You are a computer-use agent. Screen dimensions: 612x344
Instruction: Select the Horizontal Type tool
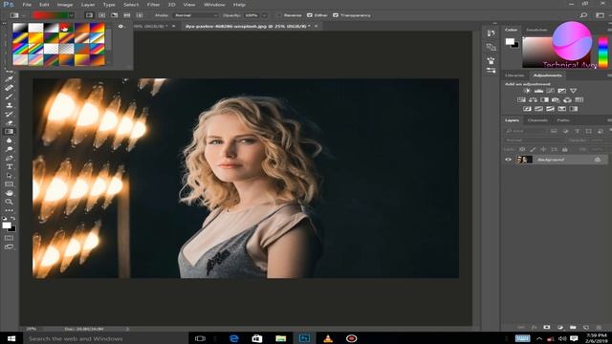pyautogui.click(x=9, y=167)
